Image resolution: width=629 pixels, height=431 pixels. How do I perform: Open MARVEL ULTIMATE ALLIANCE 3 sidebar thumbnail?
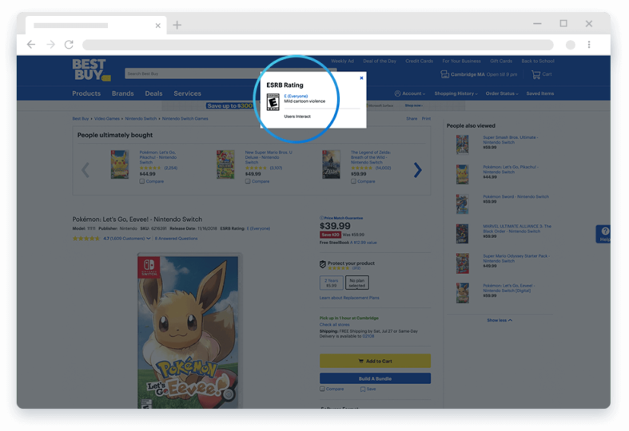462,234
